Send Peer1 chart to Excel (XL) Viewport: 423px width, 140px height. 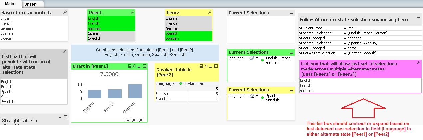[134, 66]
